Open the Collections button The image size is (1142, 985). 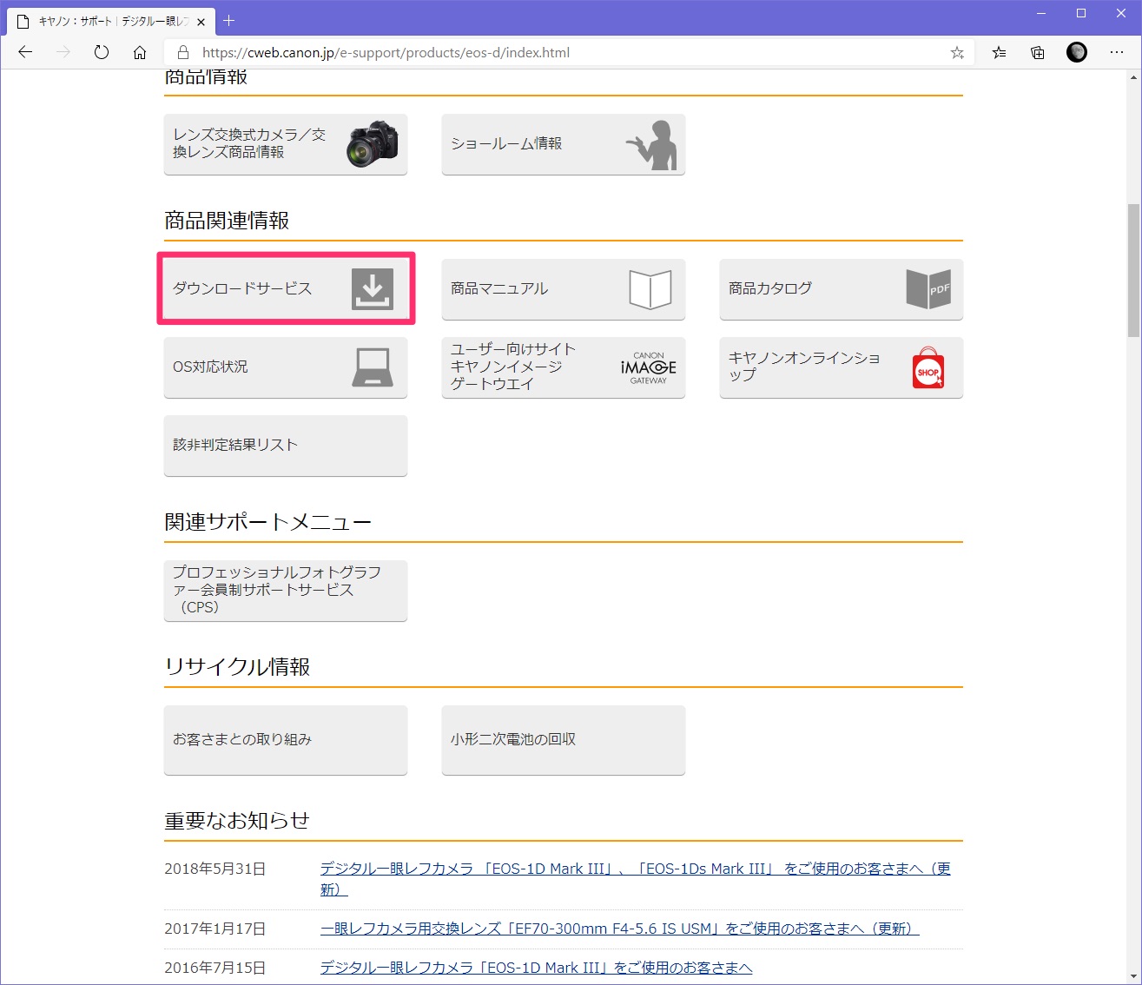click(1038, 52)
